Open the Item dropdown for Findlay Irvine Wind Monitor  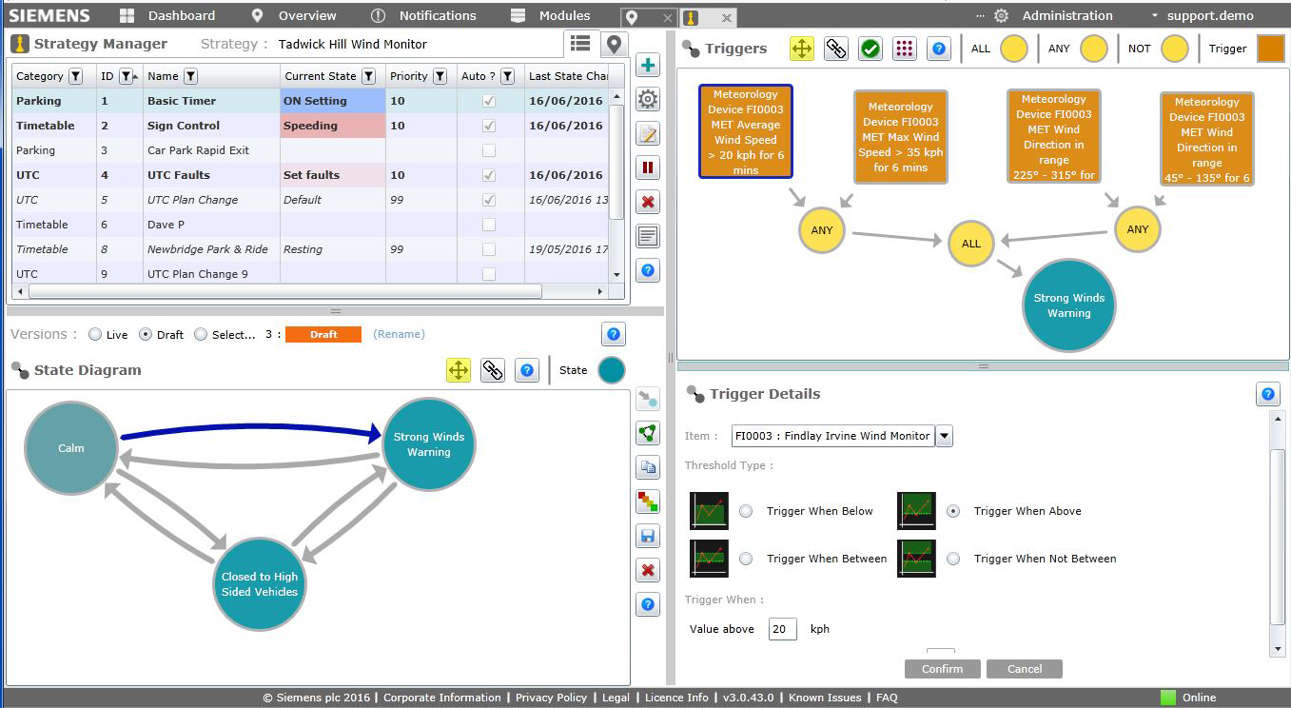click(x=945, y=436)
